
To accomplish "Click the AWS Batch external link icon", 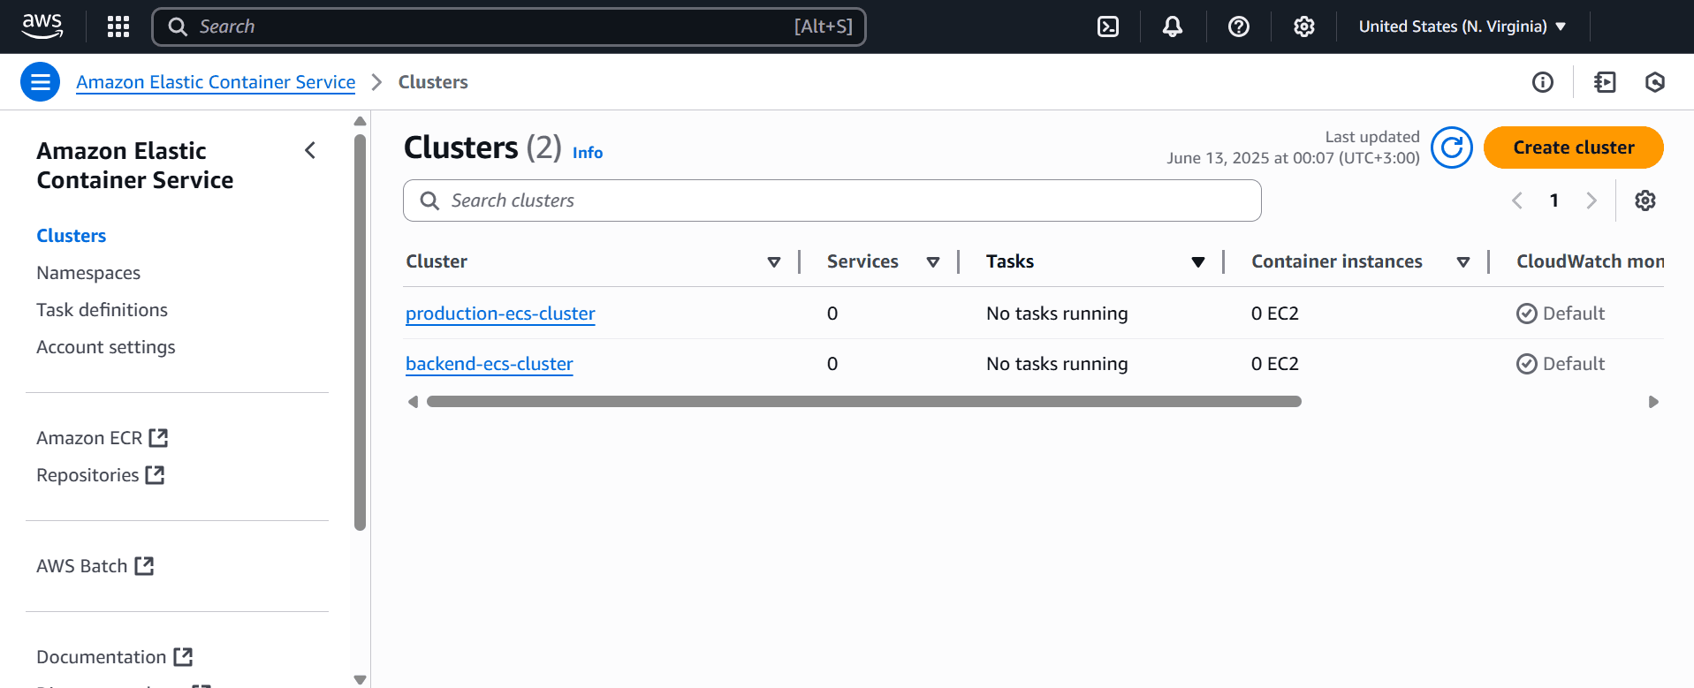I will 144,566.
